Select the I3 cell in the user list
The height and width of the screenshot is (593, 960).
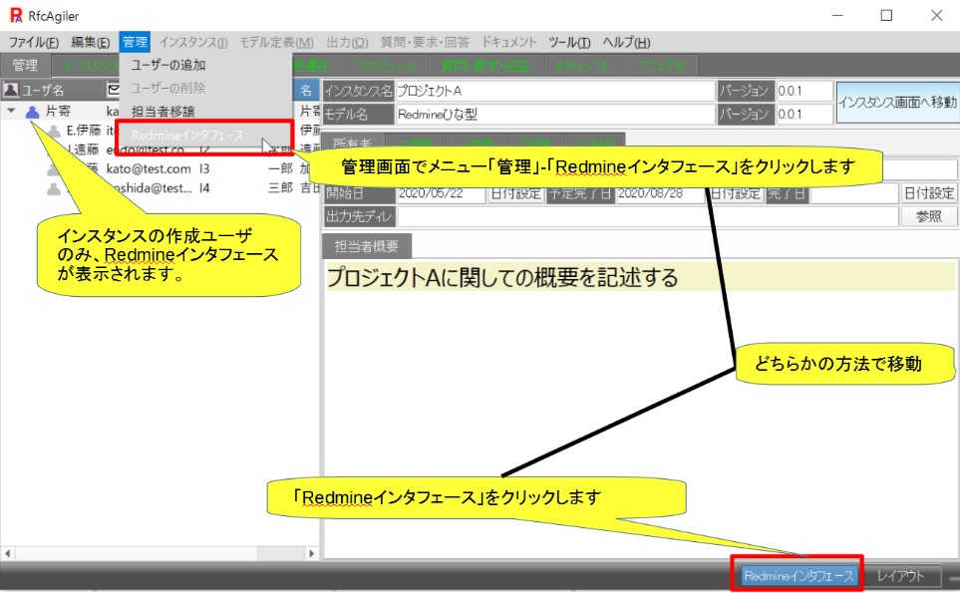coord(204,168)
